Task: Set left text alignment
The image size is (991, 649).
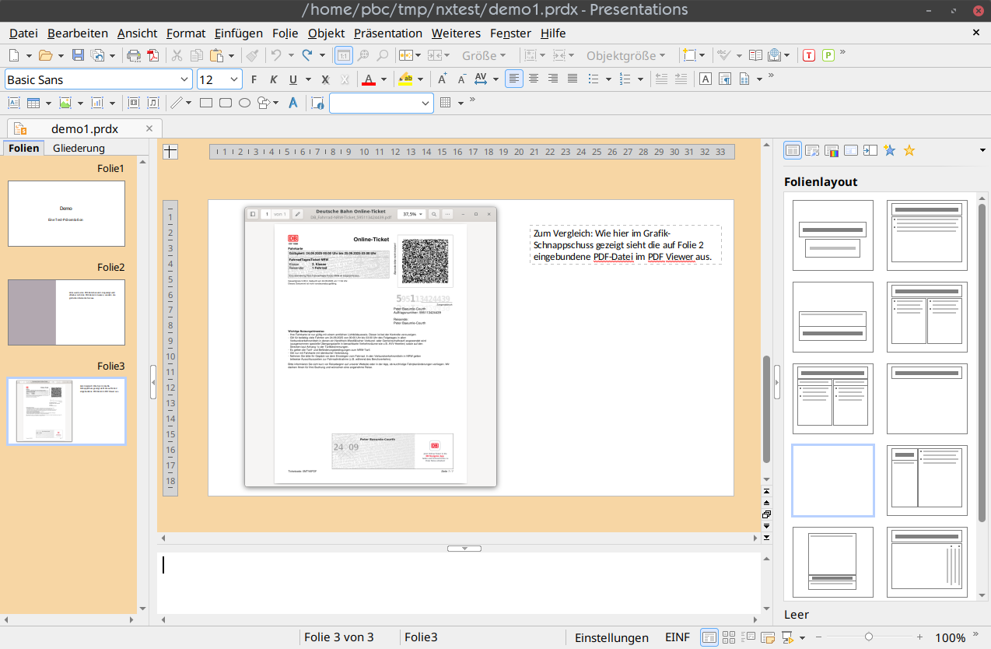Action: tap(514, 79)
